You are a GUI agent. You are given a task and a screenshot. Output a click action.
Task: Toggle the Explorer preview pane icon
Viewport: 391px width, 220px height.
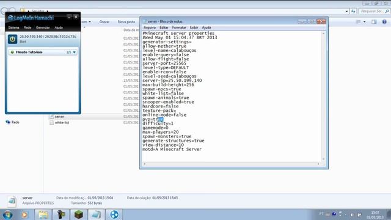coord(374,22)
